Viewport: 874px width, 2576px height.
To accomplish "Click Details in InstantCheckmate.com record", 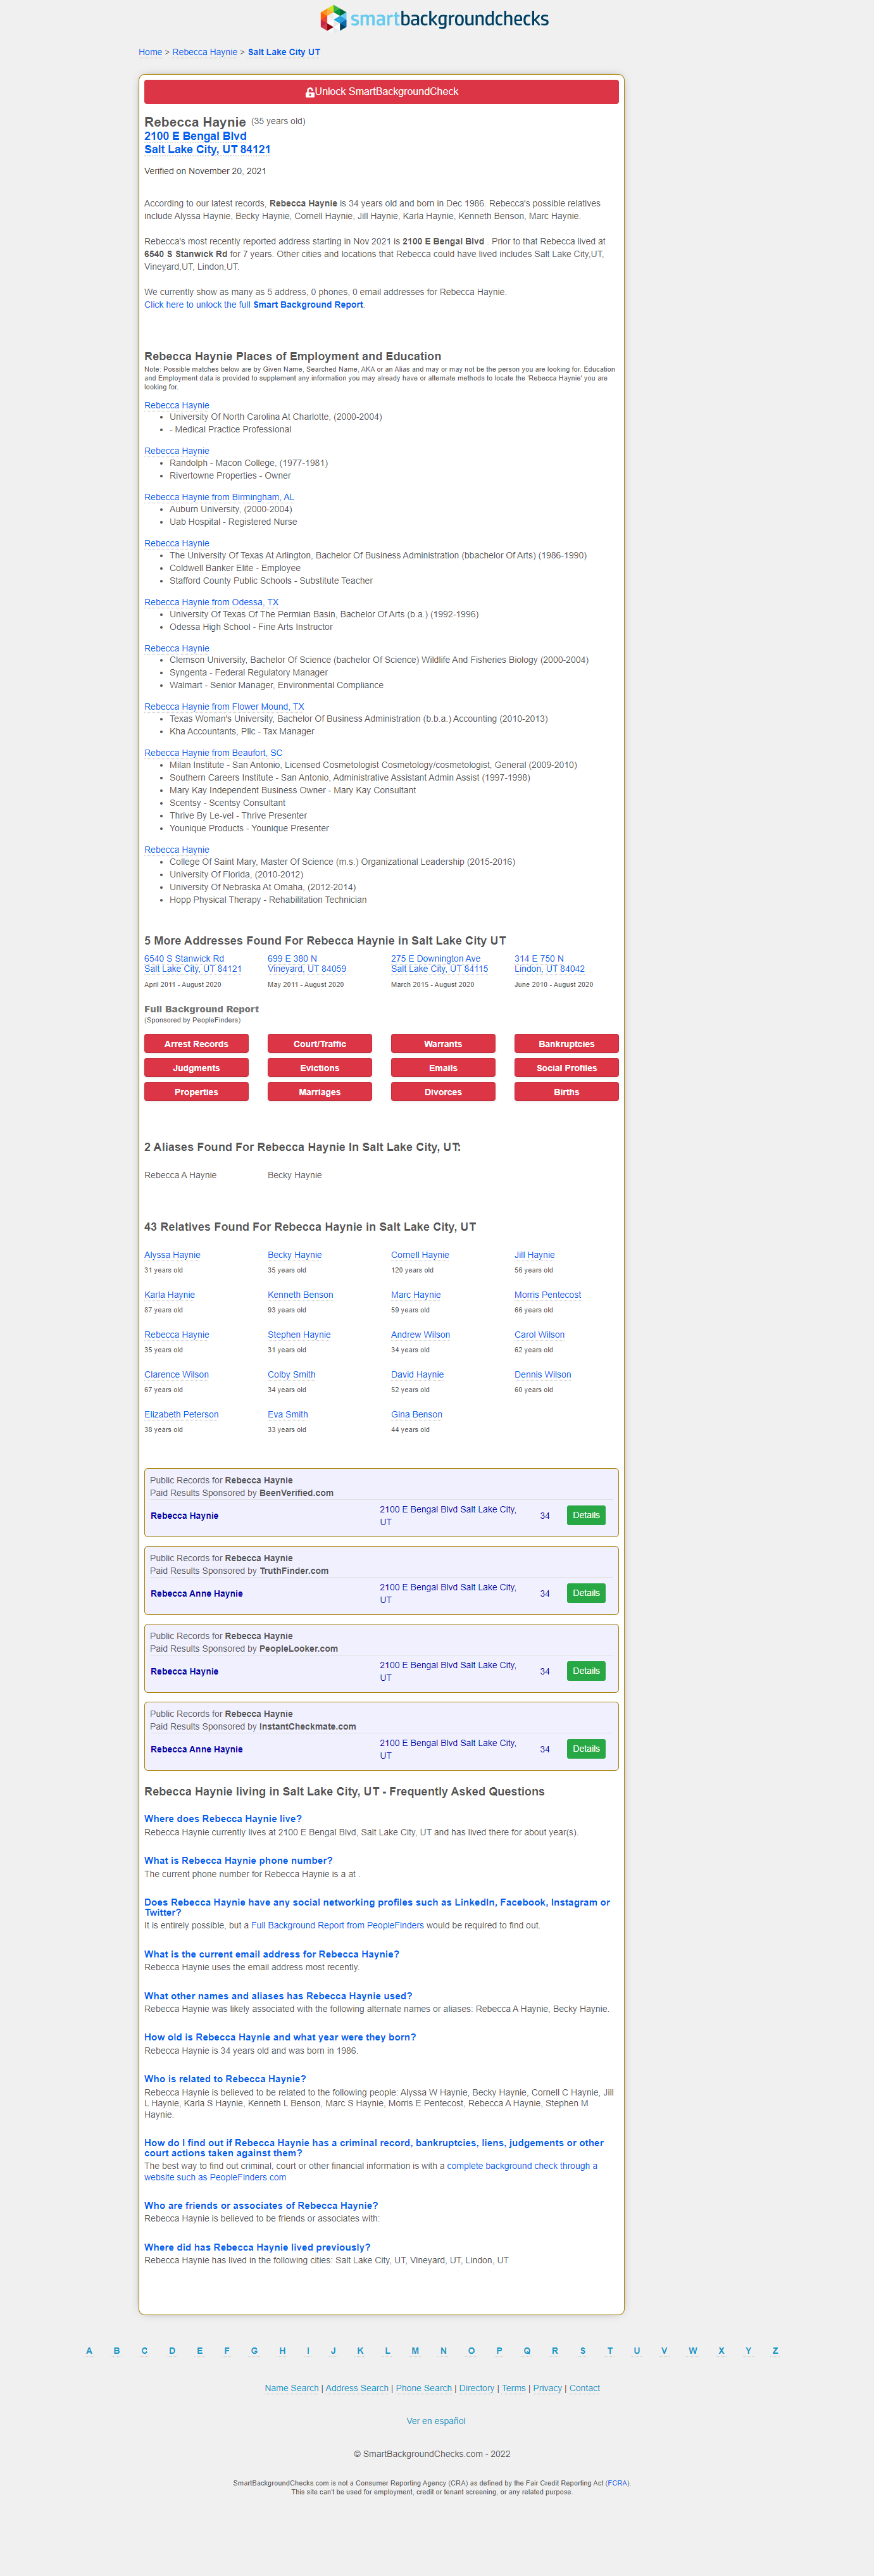I will point(586,1750).
